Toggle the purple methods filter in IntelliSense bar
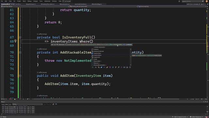Image resolution: width=209 pixels, height=118 pixels. coord(121,67)
